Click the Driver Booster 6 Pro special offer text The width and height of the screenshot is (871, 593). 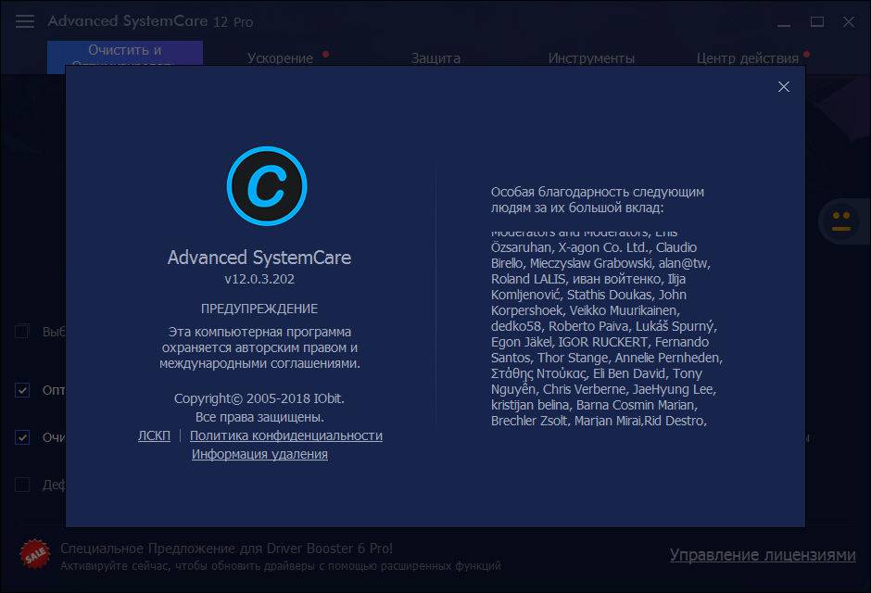point(226,548)
